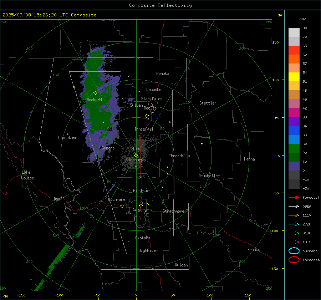Click the Ponoka map label
Image resolution: width=321 pixels, height=300 pixels.
pos(163,73)
